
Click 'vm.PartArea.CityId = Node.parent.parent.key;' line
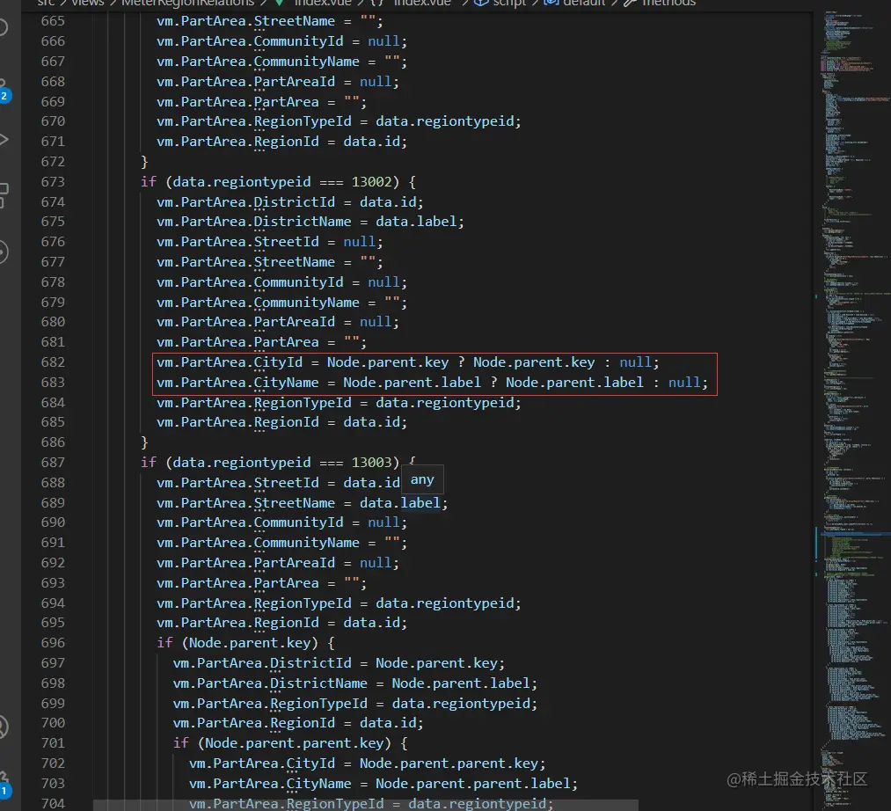[367, 764]
